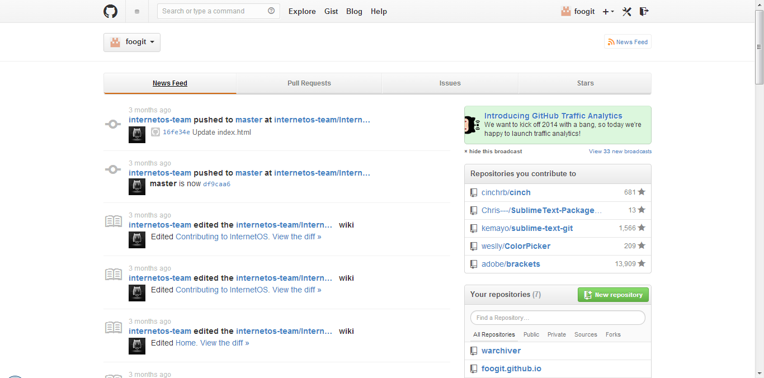
Task: Click the star icon beside 1,566
Action: coord(642,228)
